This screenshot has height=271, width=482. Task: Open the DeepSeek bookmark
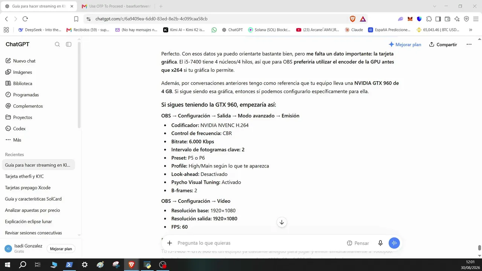40,30
